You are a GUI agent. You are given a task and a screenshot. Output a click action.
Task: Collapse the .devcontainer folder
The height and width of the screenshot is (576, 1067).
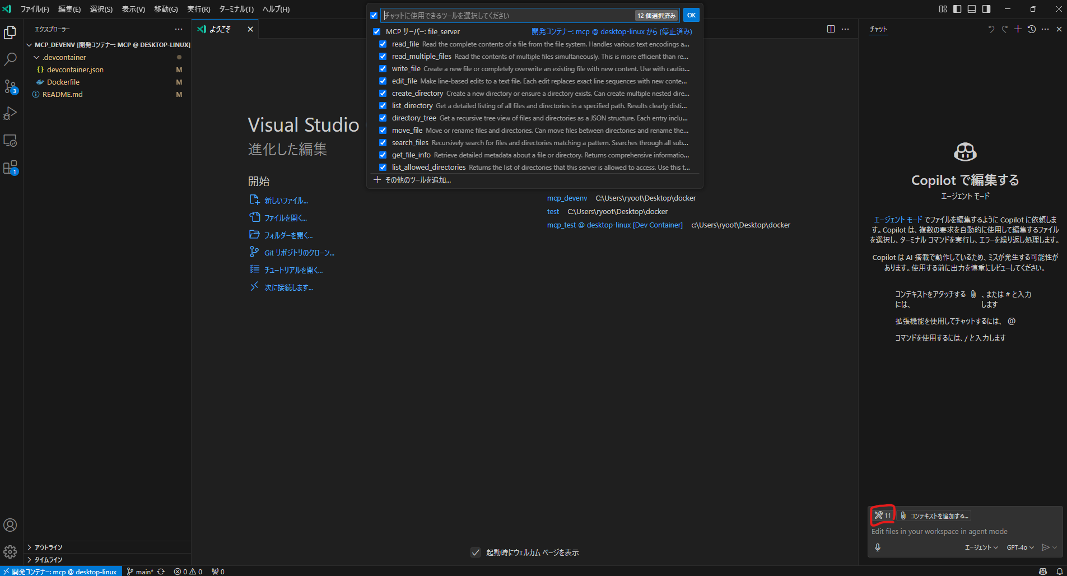click(37, 57)
